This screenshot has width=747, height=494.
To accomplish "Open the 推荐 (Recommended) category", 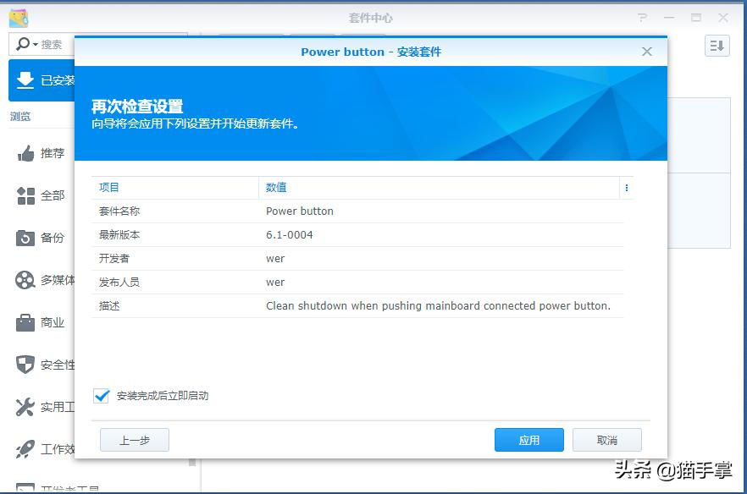I will tap(42, 153).
